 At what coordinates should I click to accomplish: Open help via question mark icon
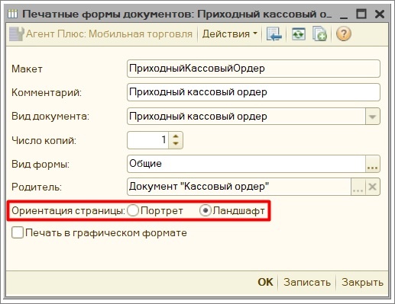click(x=344, y=34)
